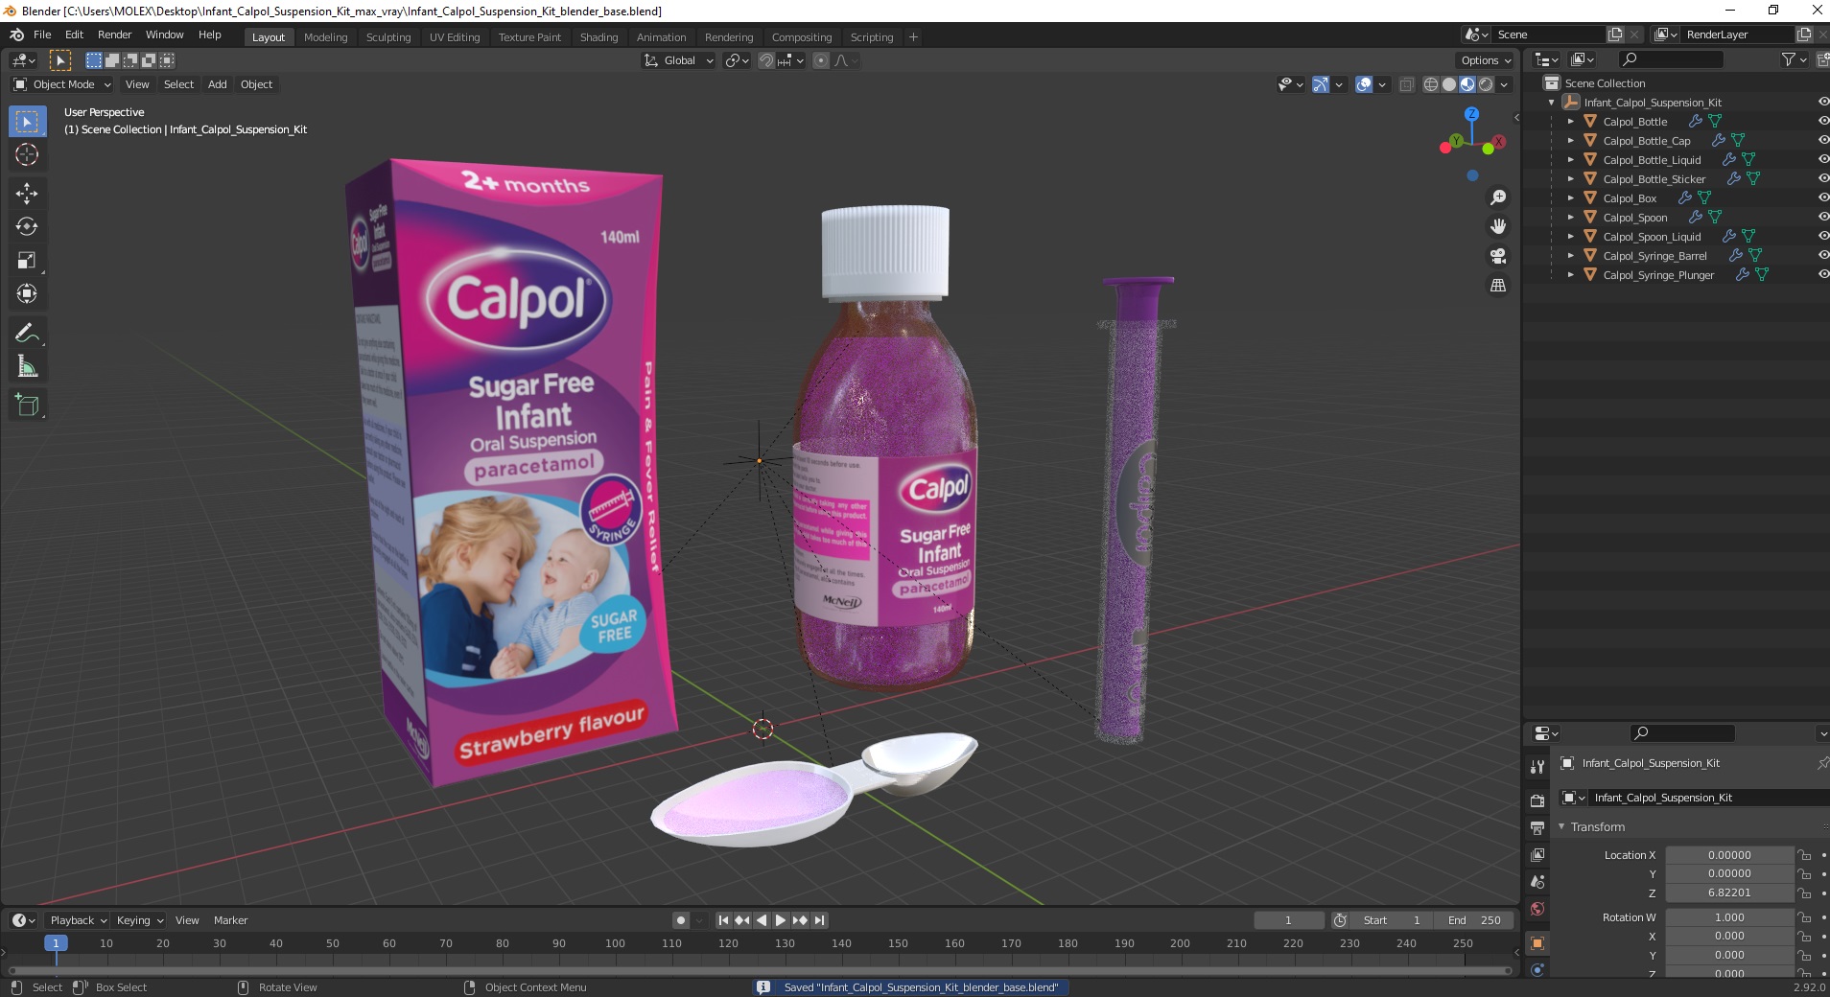Click the pan view hand icon

coord(1497,226)
